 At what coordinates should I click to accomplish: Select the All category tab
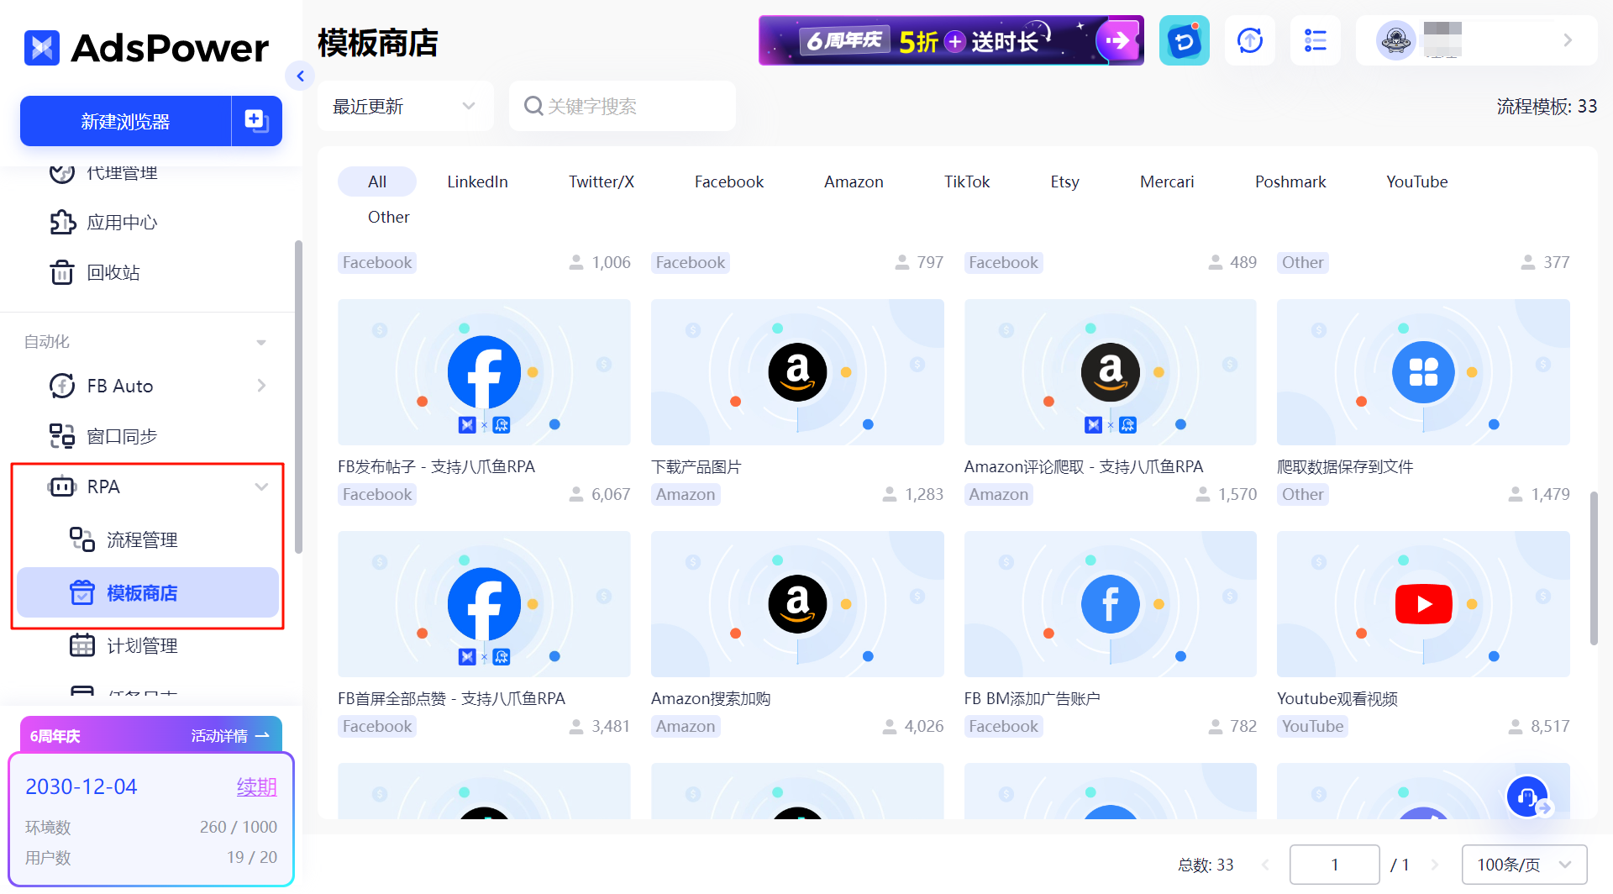click(x=377, y=181)
